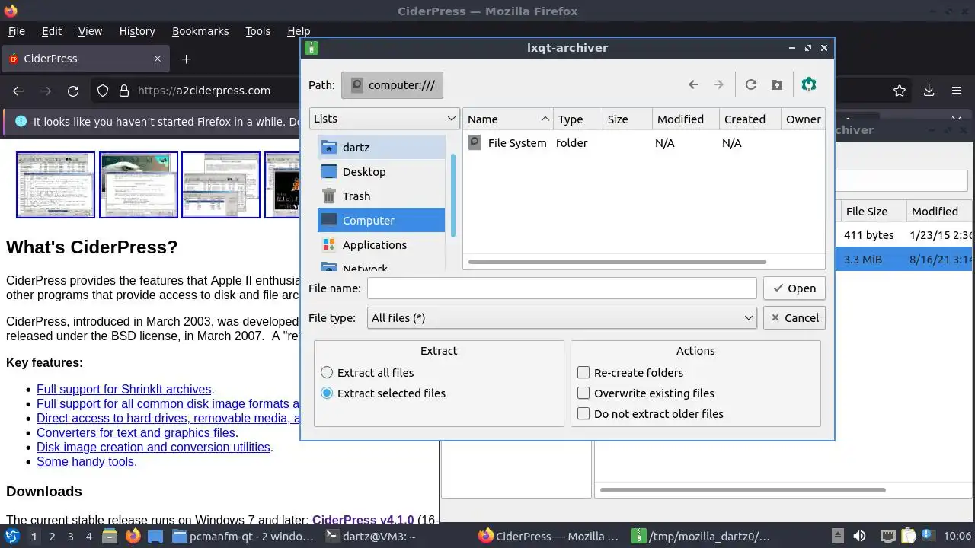Open the volume control in system tray
Screen dimensions: 975x548
(859, 537)
